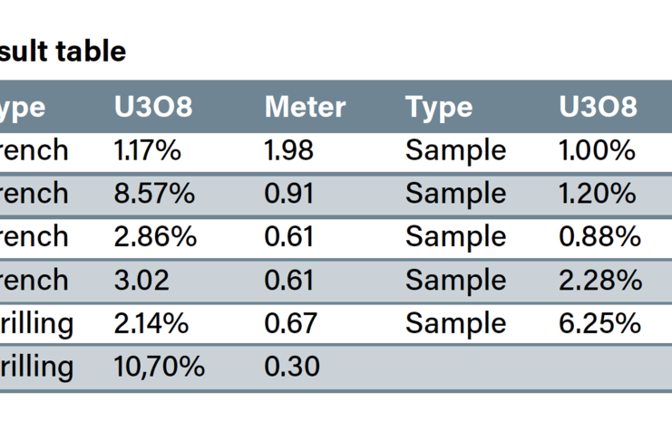This screenshot has width=672, height=440.
Task: Click the 0.67 meter cell
Action: point(290,323)
